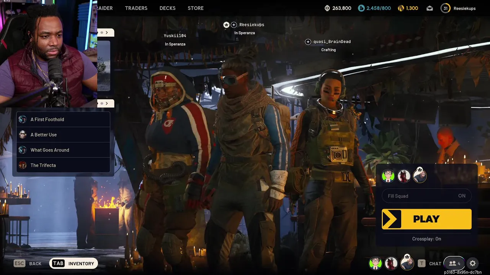Click the icon of What Goes Around quest
Screen dimensions: 490x275
[x=23, y=150]
